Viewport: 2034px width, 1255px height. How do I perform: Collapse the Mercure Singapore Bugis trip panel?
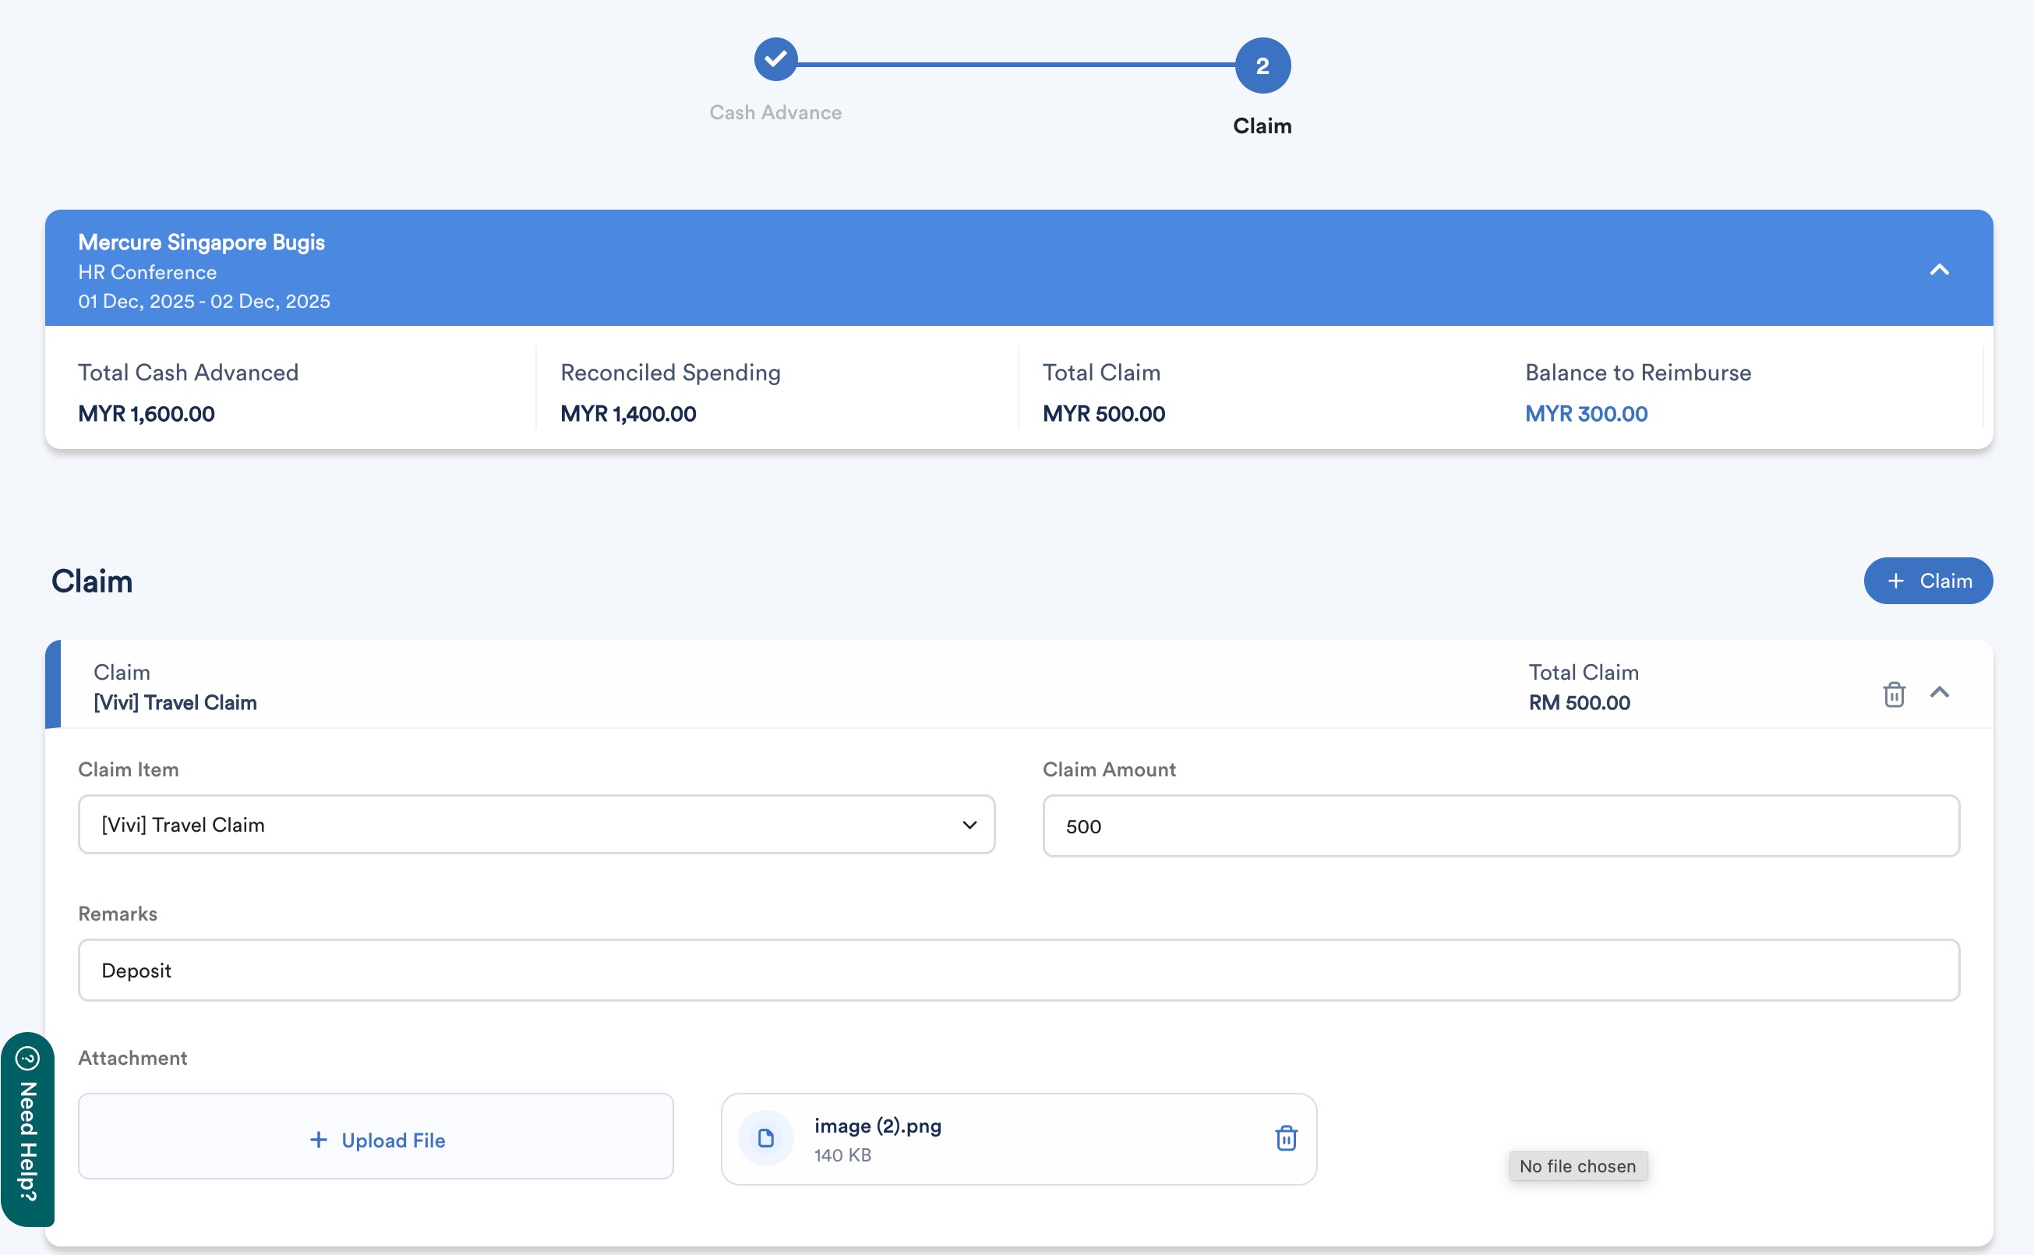1939,270
